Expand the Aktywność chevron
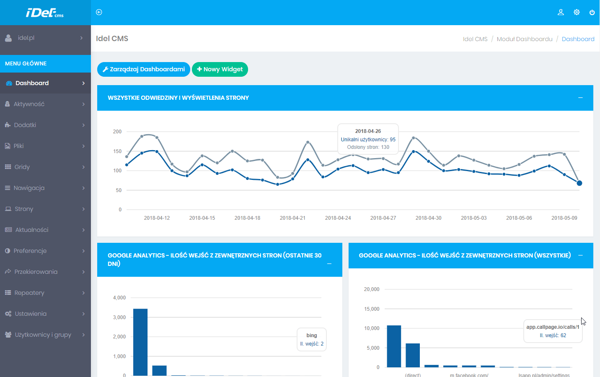This screenshot has width=600, height=377. click(x=83, y=104)
